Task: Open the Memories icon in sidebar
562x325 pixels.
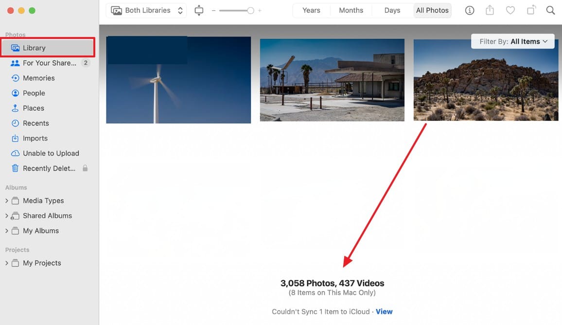Action: (15, 78)
